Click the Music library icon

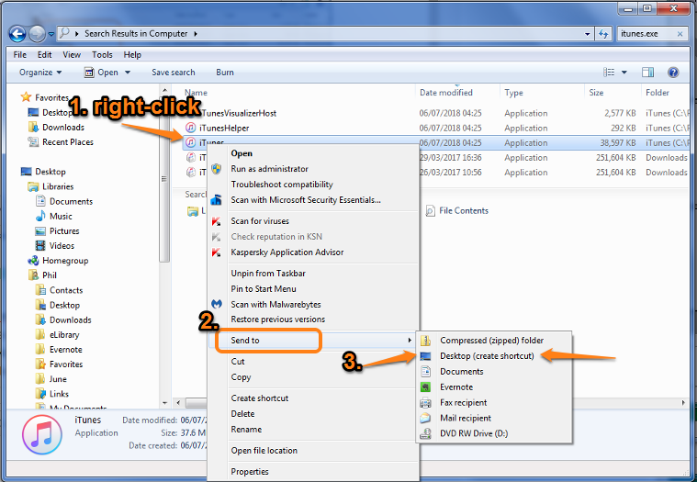(x=40, y=217)
